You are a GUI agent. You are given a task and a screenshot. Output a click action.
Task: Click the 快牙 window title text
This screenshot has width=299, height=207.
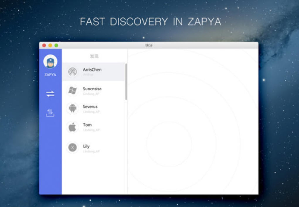click(x=149, y=46)
